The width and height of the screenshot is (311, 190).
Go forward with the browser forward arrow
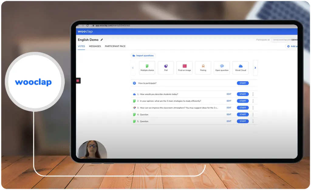pos(83,25)
